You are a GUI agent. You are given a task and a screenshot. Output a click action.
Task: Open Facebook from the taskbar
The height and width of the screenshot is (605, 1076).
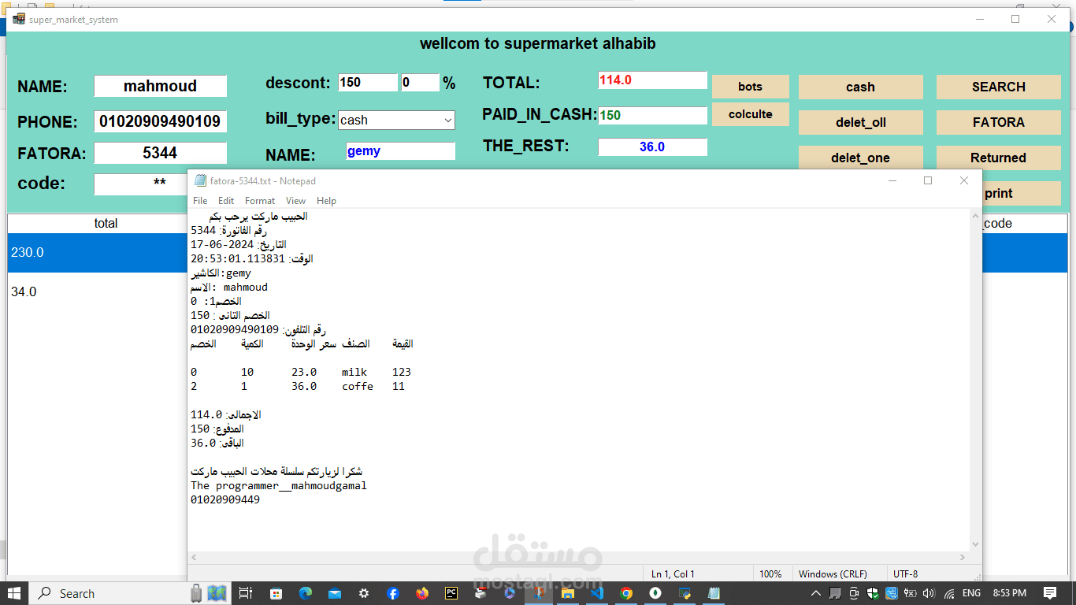(394, 593)
